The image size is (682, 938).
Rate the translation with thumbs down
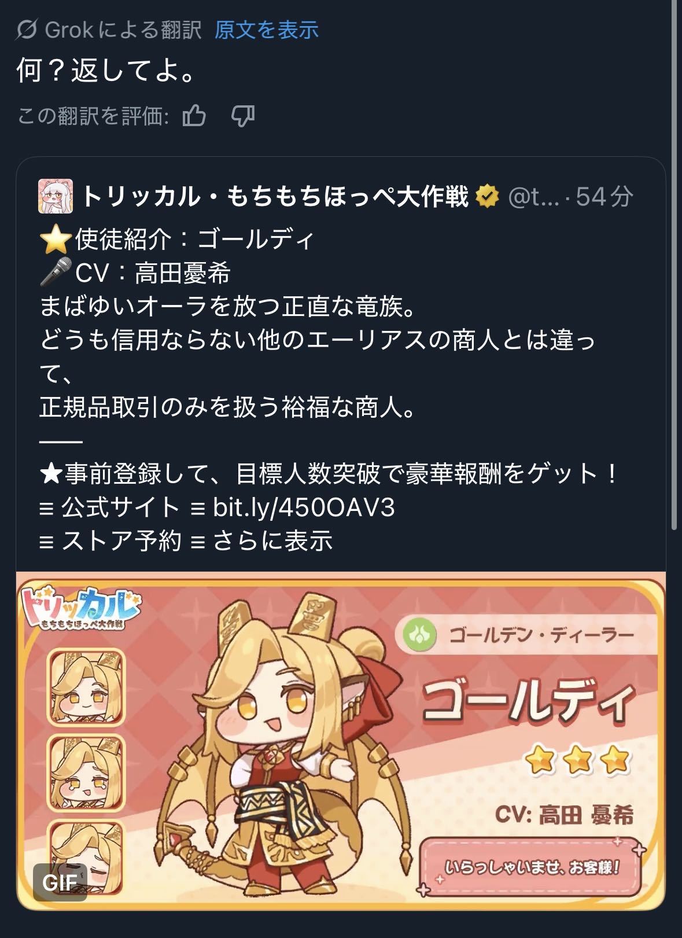tap(243, 116)
